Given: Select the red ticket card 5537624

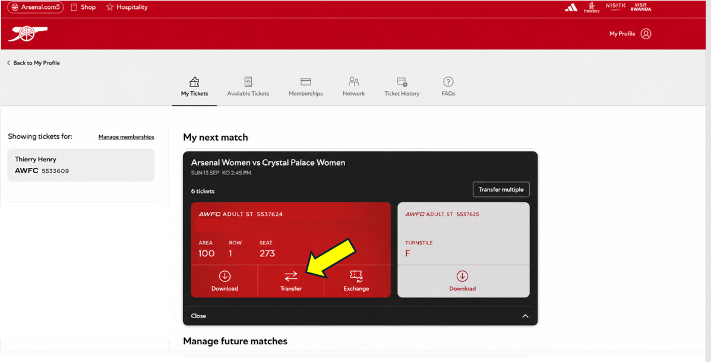Looking at the screenshot, I should (x=290, y=250).
